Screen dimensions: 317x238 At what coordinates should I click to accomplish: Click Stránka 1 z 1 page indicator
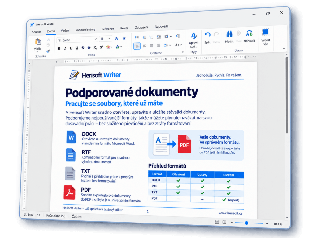pos(32,215)
